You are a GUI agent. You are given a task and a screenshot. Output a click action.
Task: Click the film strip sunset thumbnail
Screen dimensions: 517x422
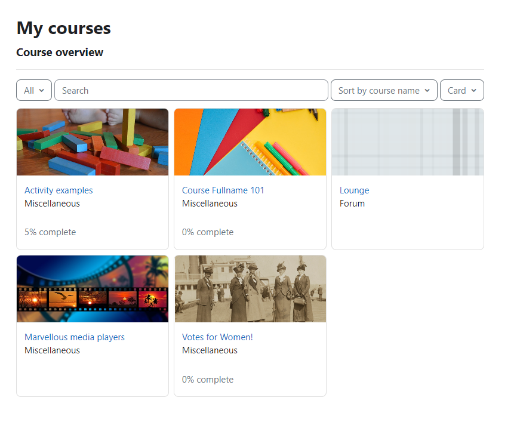[x=93, y=289]
